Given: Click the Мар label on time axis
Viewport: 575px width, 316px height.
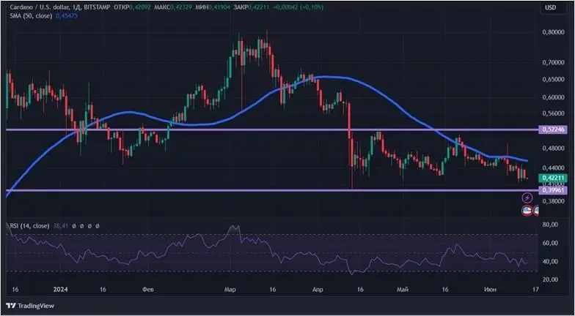Looking at the screenshot, I should (230, 290).
